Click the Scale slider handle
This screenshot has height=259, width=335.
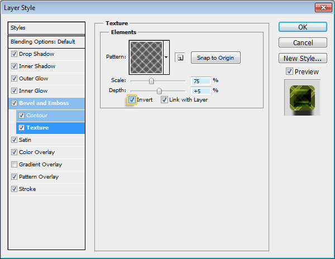coord(151,81)
